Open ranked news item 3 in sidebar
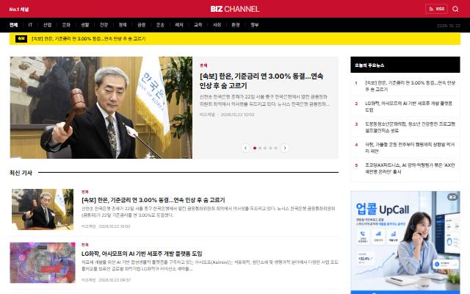The image size is (470, 294). click(x=410, y=127)
